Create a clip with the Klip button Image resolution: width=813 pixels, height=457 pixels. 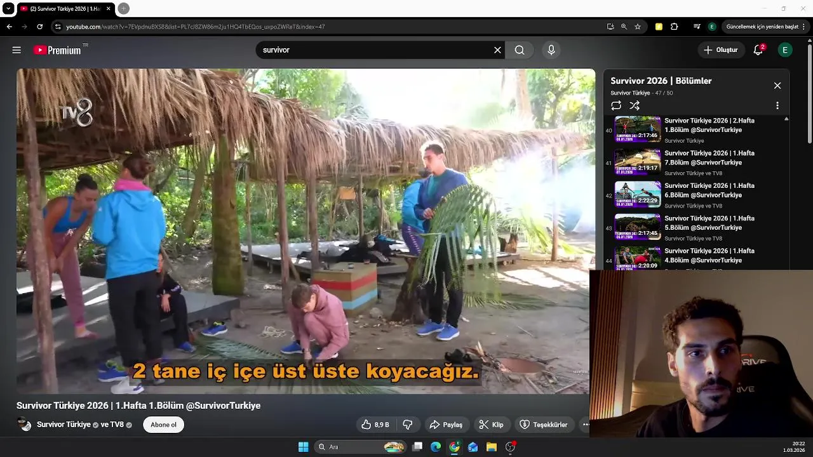[x=491, y=425]
